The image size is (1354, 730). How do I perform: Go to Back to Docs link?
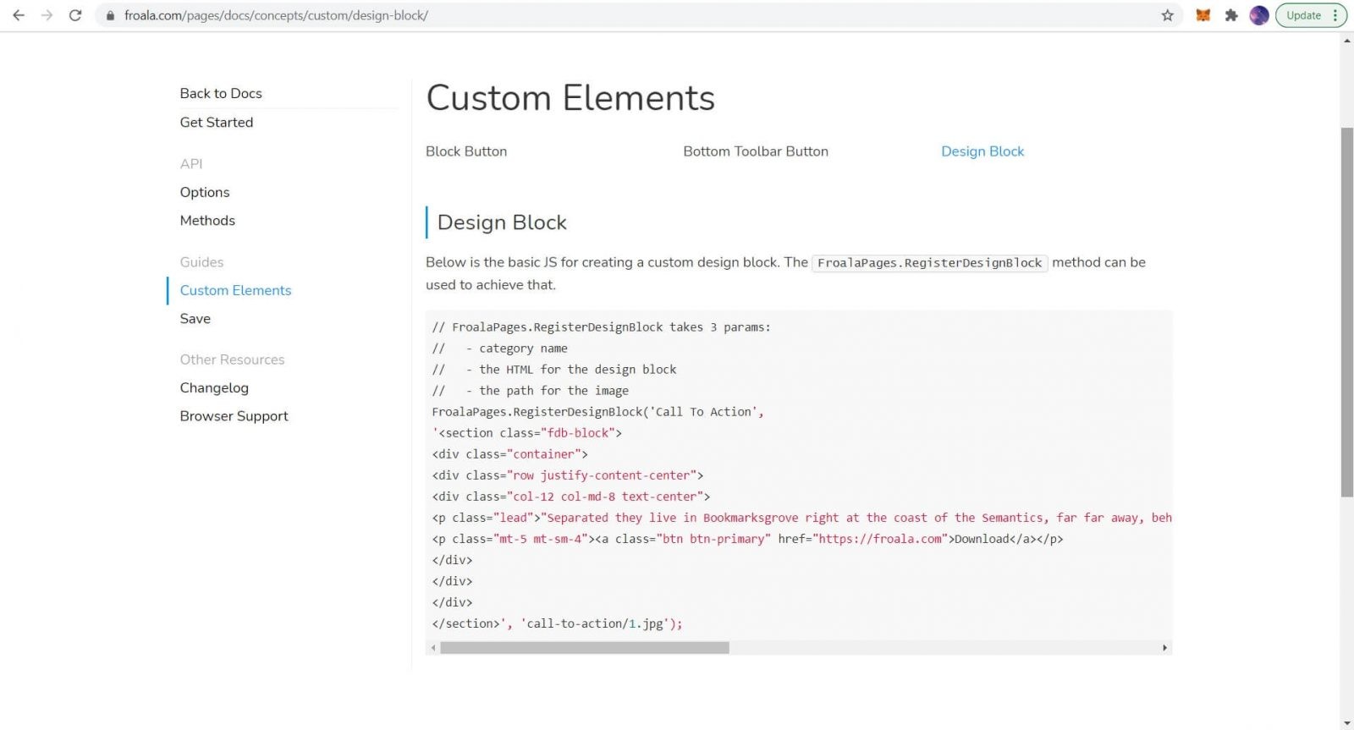221,93
